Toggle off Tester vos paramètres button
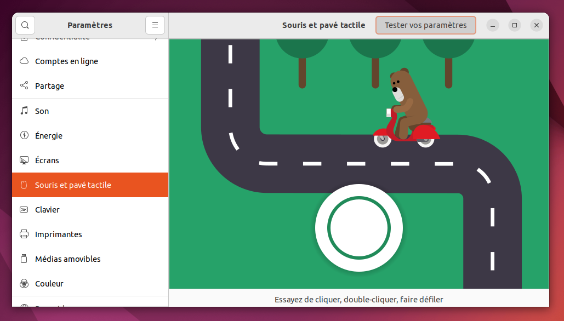 point(426,25)
